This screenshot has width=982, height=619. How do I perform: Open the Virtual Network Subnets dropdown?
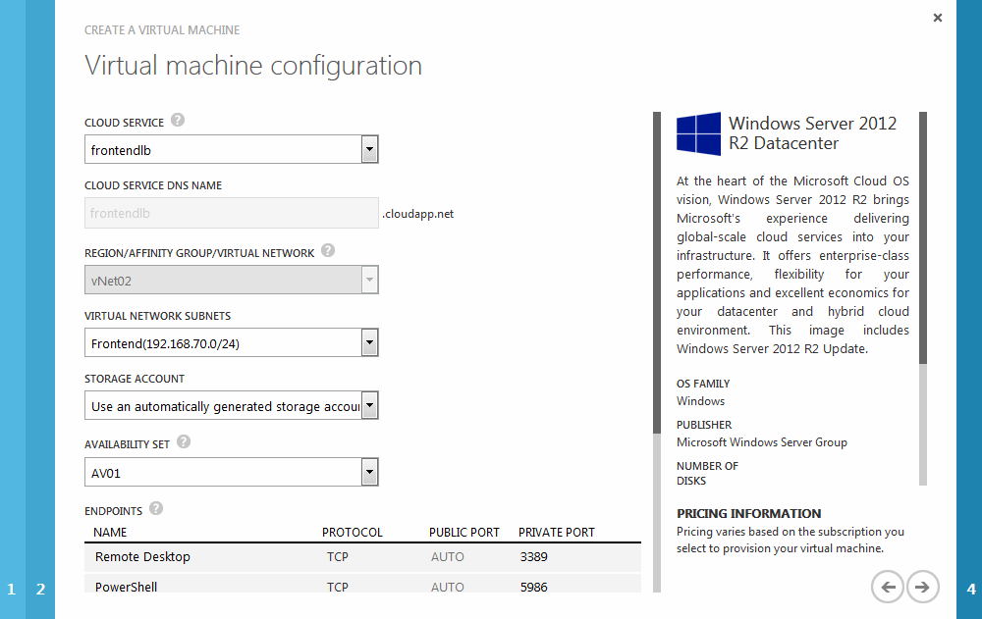click(232, 343)
